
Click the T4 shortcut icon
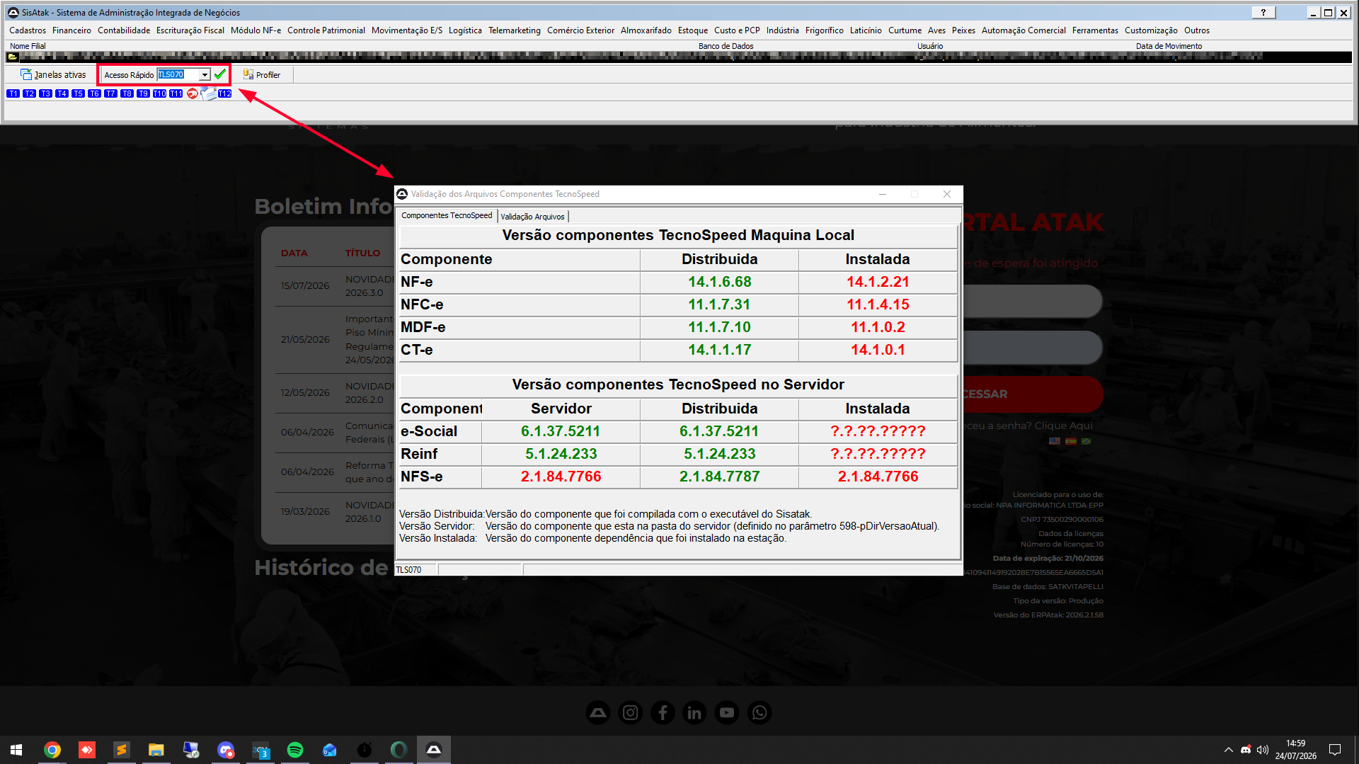coord(62,93)
